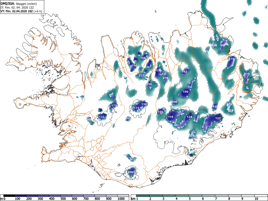Click the 160 visibility value
The image size is (268, 201).
click(x=160, y=112)
